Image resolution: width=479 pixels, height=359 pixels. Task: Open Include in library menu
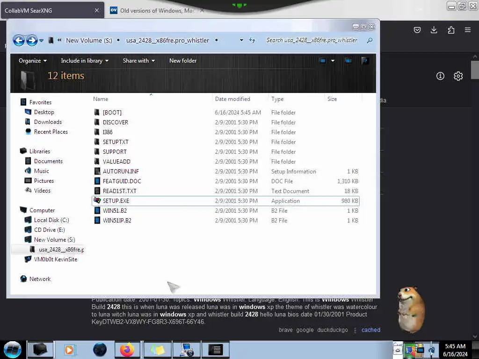click(85, 61)
